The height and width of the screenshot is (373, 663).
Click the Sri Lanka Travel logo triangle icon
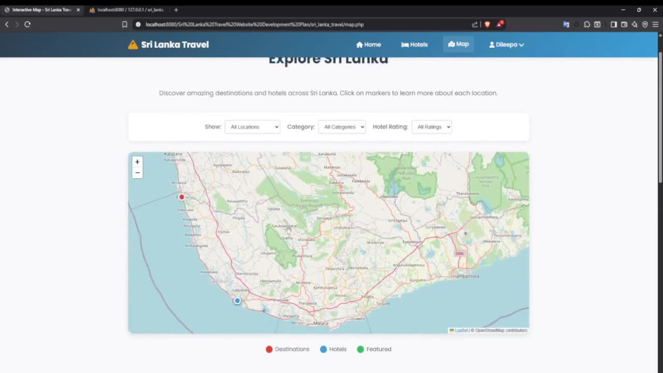(133, 44)
